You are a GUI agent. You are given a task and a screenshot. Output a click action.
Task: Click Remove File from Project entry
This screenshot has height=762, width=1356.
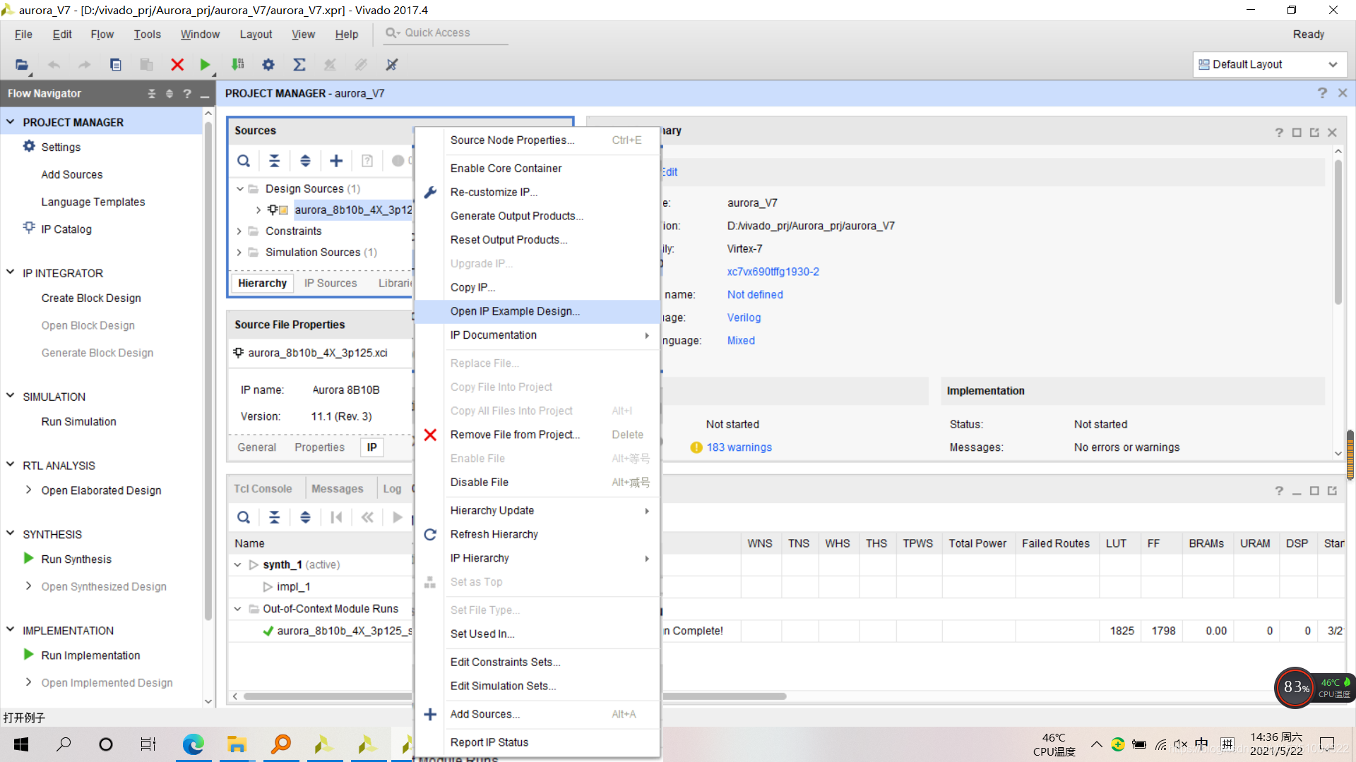pos(537,435)
